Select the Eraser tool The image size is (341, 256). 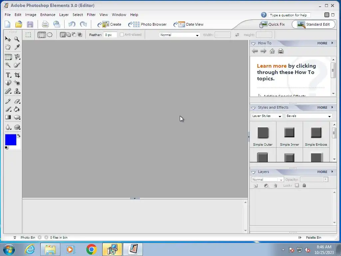point(17,101)
